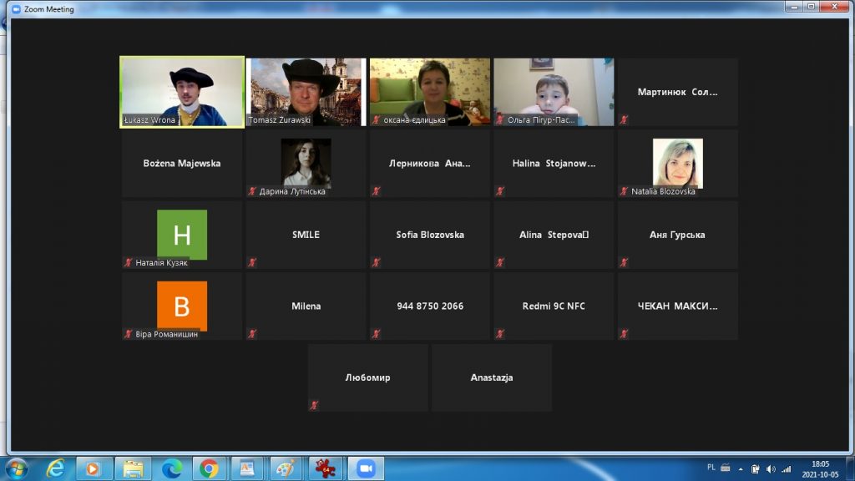
Task: Open Internet Explorer from the taskbar
Action: tap(56, 468)
